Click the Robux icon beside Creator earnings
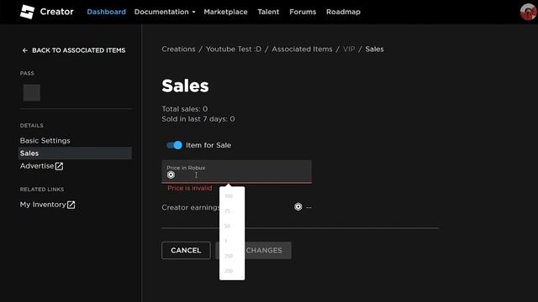This screenshot has width=538, height=302. tap(298, 207)
